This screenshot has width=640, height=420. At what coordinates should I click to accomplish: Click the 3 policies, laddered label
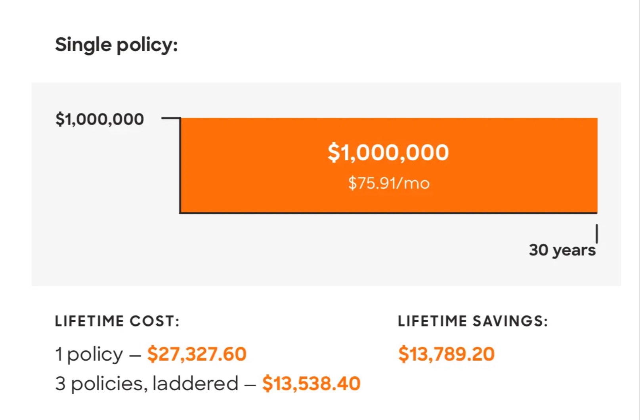tap(147, 384)
